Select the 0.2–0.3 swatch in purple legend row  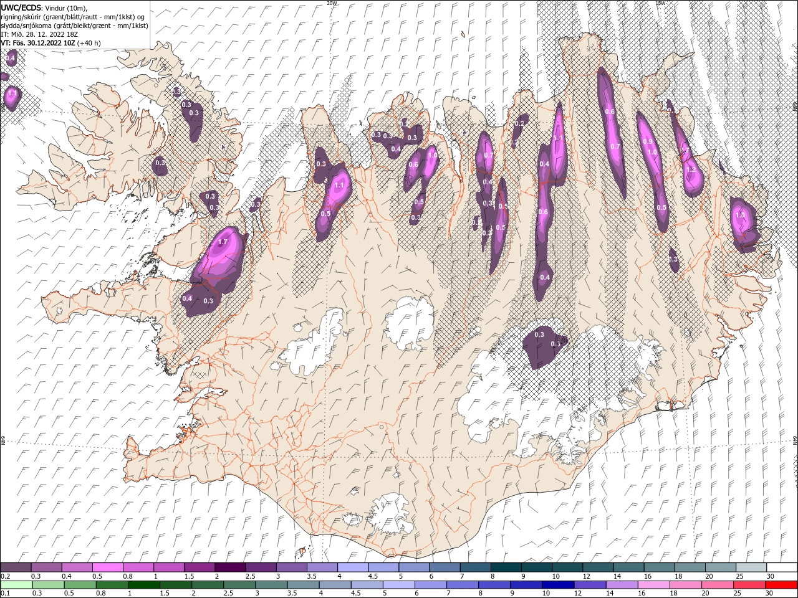[16, 567]
